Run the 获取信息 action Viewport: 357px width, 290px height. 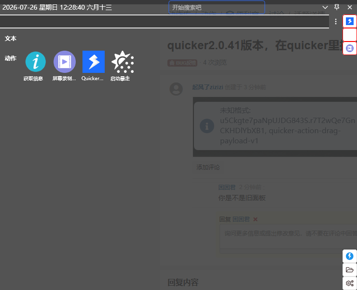coord(35,62)
